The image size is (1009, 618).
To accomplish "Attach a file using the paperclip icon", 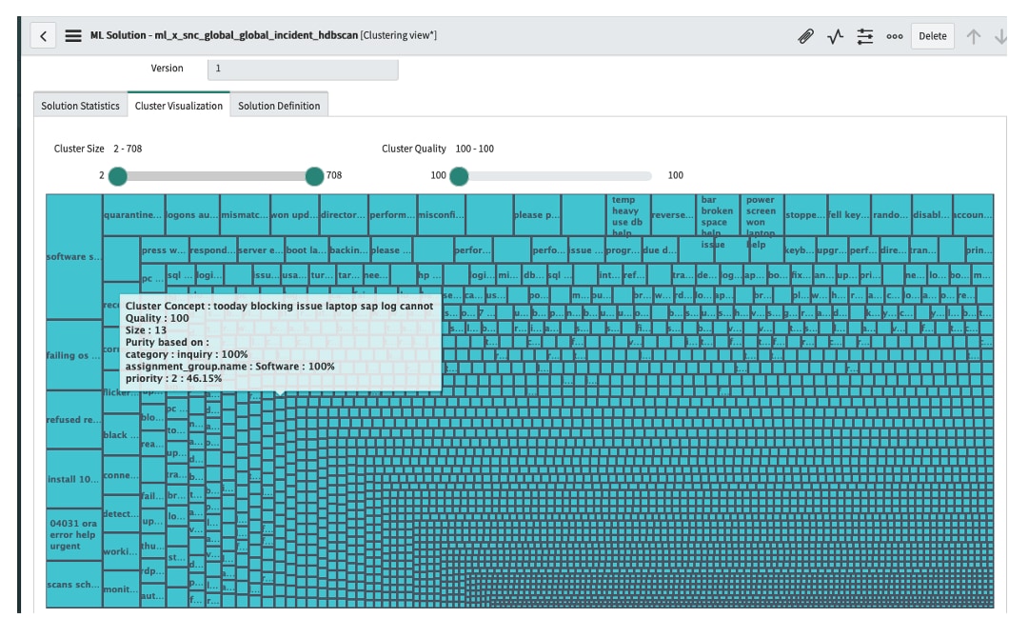I will (804, 36).
